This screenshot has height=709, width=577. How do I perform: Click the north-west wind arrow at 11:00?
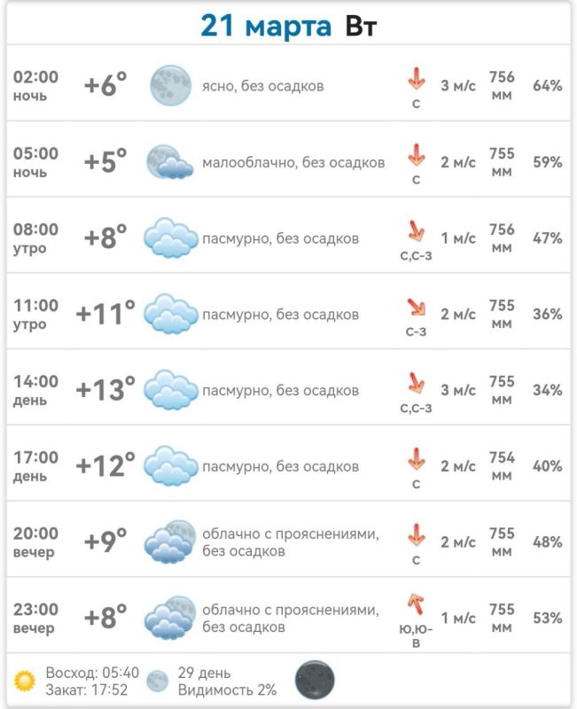(x=416, y=307)
